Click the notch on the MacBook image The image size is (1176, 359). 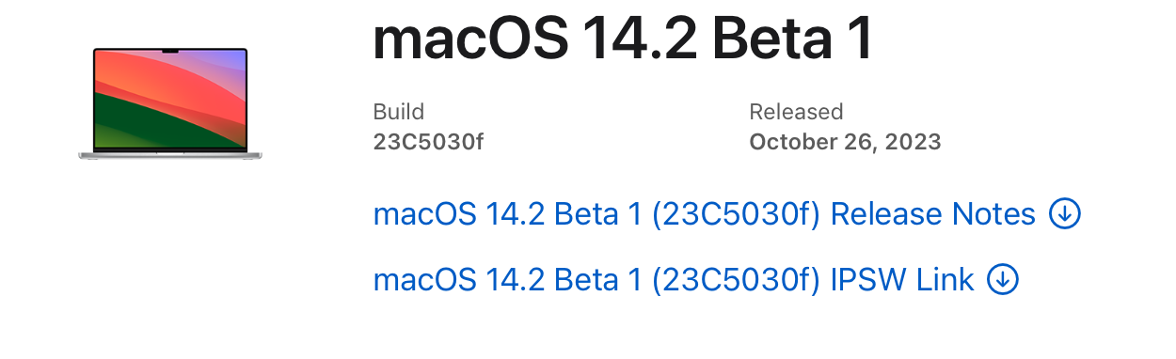pos(170,51)
